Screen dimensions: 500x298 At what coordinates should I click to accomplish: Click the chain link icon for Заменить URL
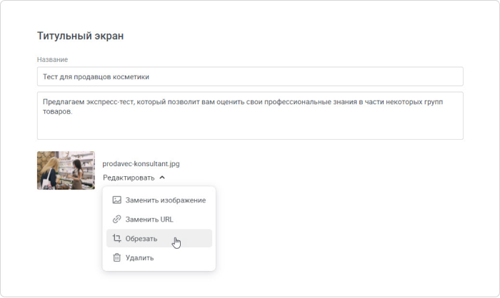(x=116, y=220)
